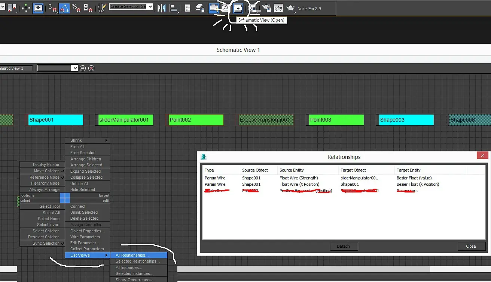Viewport: 491px width, 282px height.
Task: Click the Render Production teapot icon
Action: tap(290, 8)
